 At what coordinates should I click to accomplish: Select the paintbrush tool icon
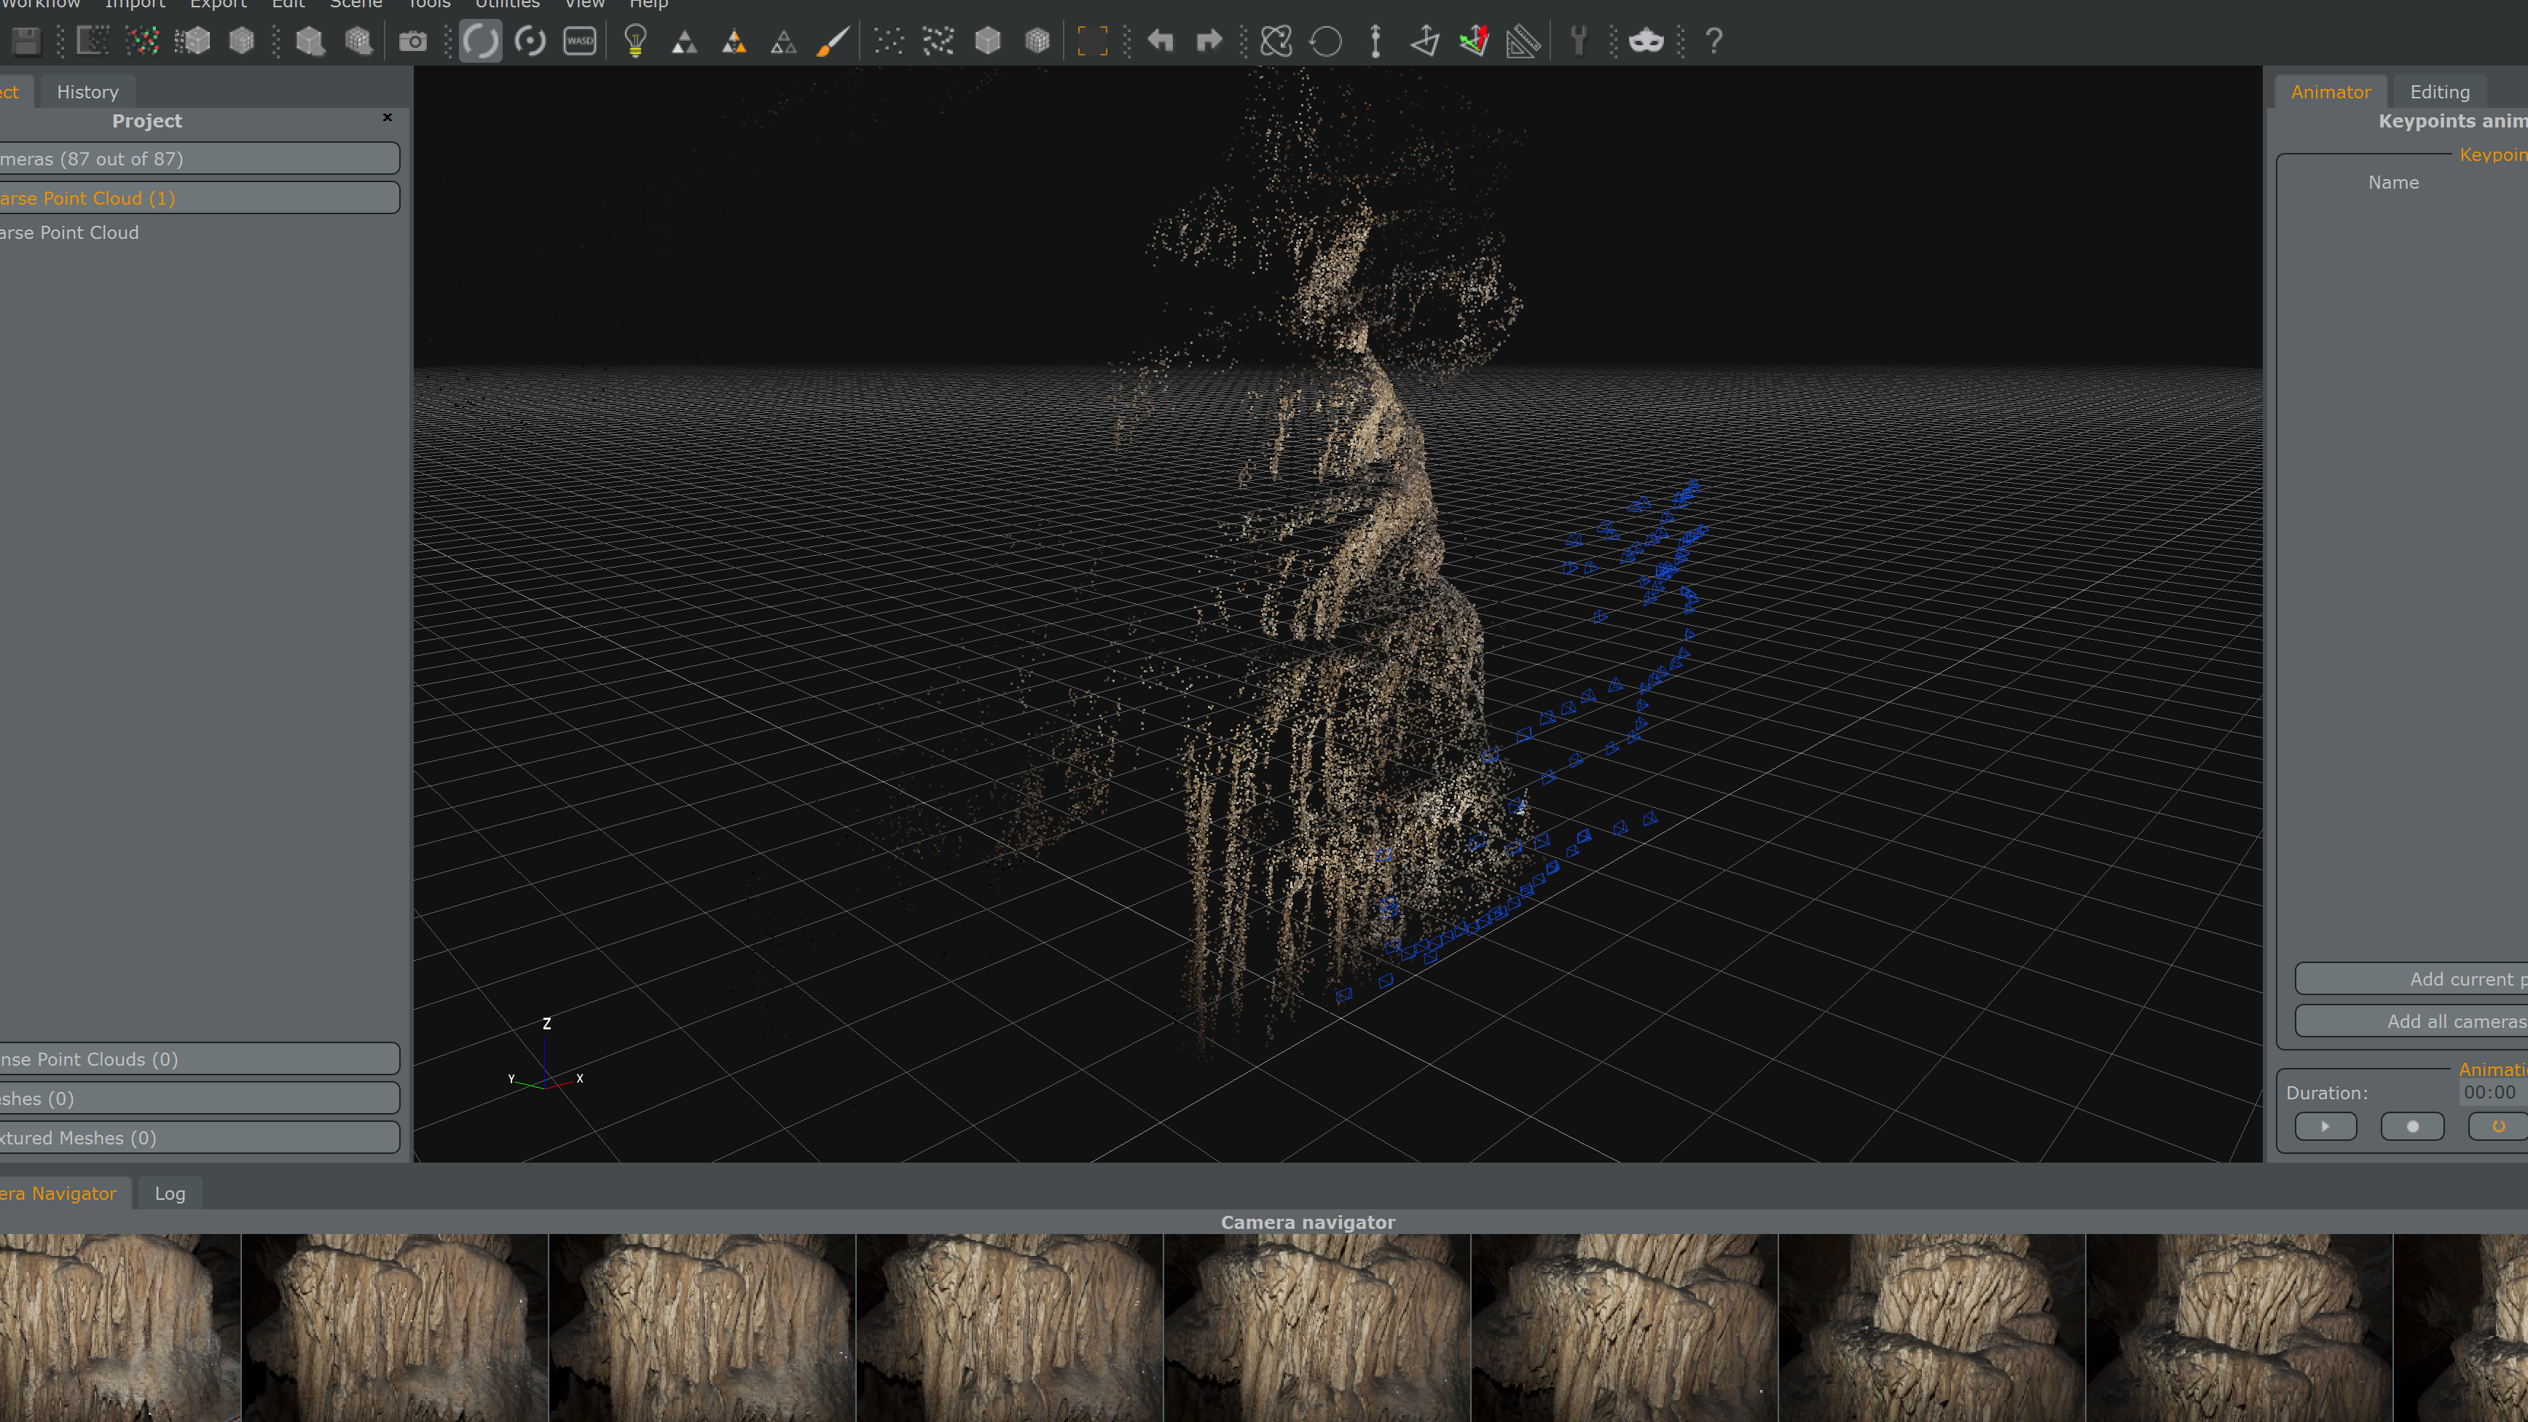pyautogui.click(x=832, y=42)
